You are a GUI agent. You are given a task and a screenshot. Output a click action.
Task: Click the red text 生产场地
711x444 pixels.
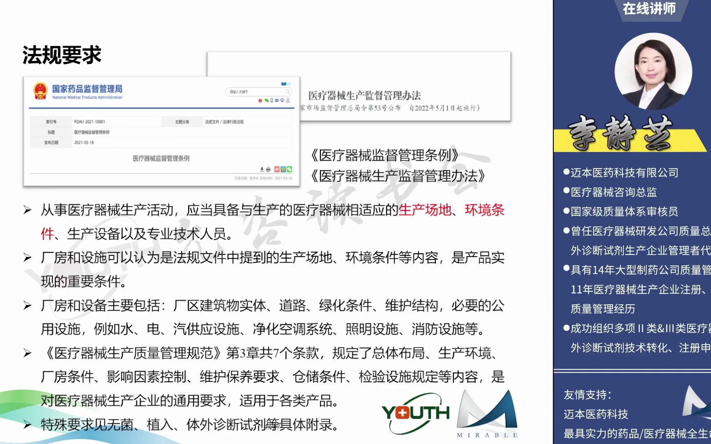click(x=425, y=210)
